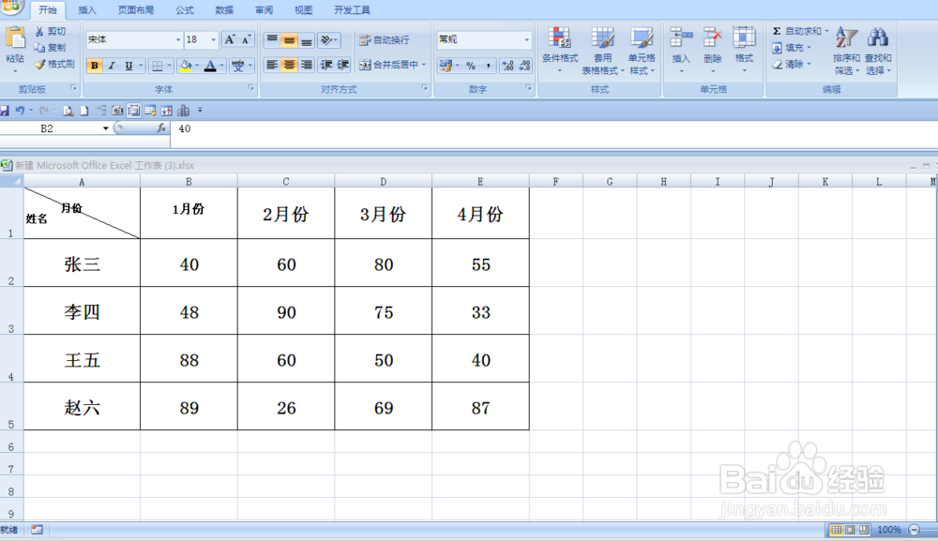Image resolution: width=938 pixels, height=541 pixels.
Task: Apply comma style number format
Action: (x=488, y=66)
